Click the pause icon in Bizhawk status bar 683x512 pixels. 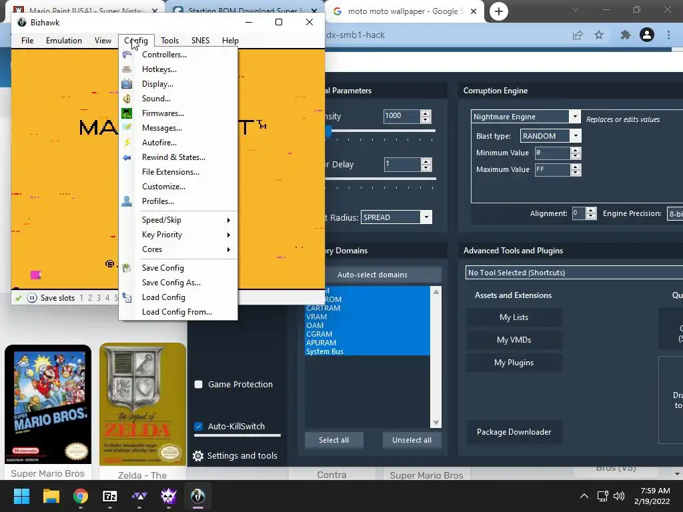click(32, 298)
